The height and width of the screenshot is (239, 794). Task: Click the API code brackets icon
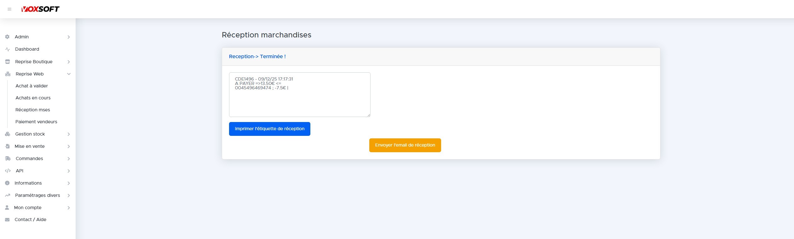click(x=8, y=171)
